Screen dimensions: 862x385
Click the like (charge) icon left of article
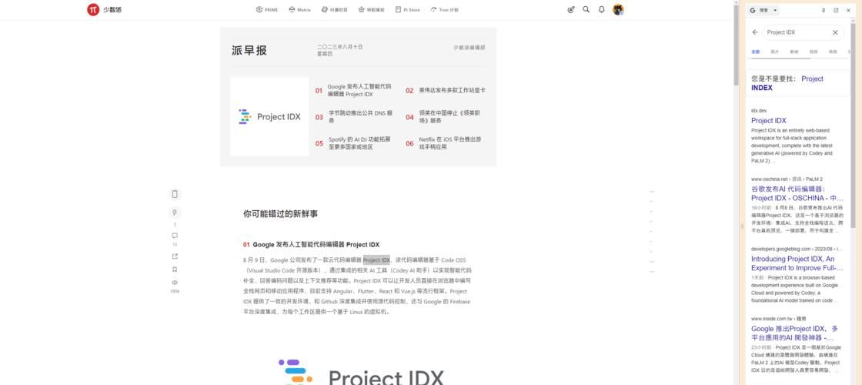[x=175, y=213]
